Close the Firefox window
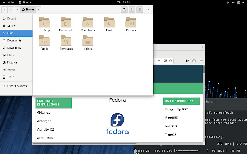The width and height of the screenshot is (247, 154). point(201,47)
